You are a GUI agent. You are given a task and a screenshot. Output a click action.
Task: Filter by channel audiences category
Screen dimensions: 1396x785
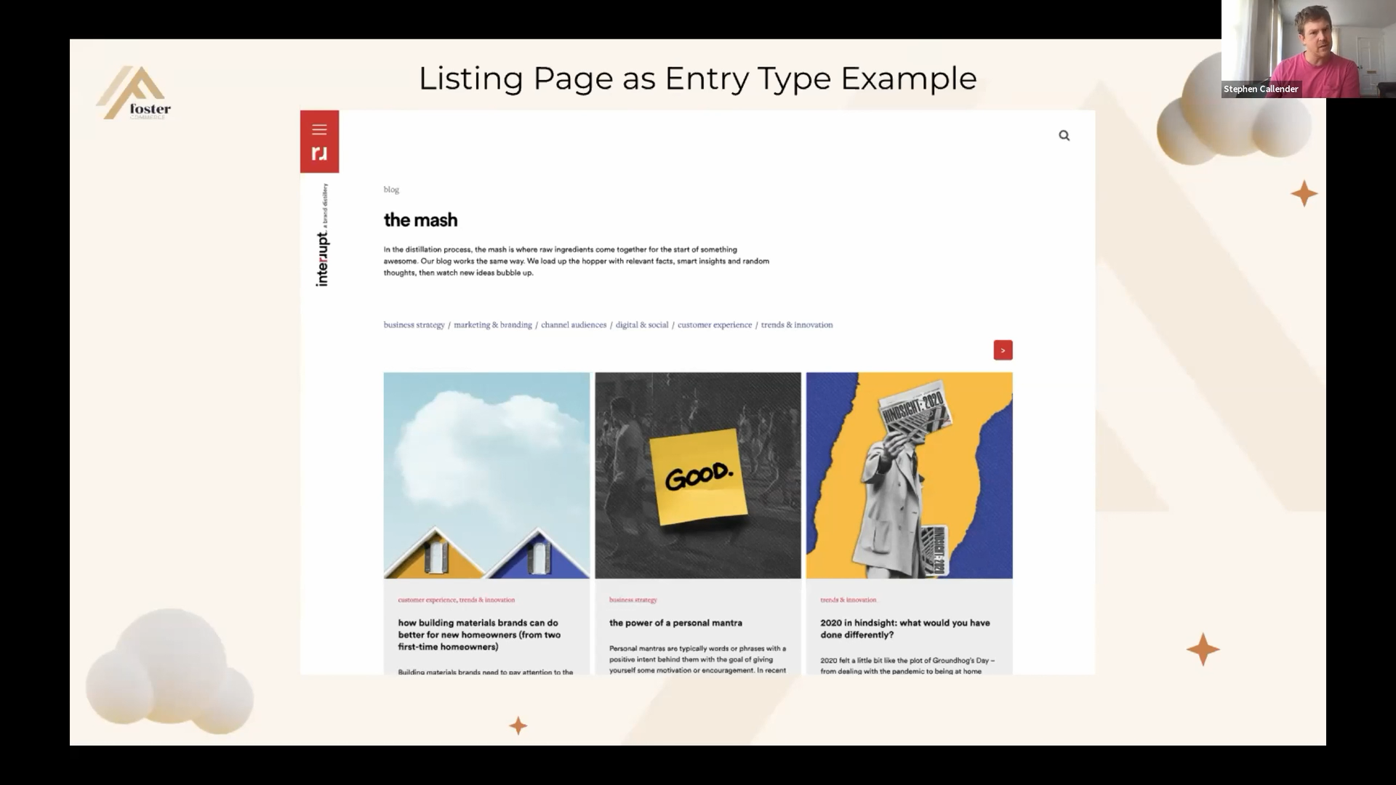pos(574,325)
